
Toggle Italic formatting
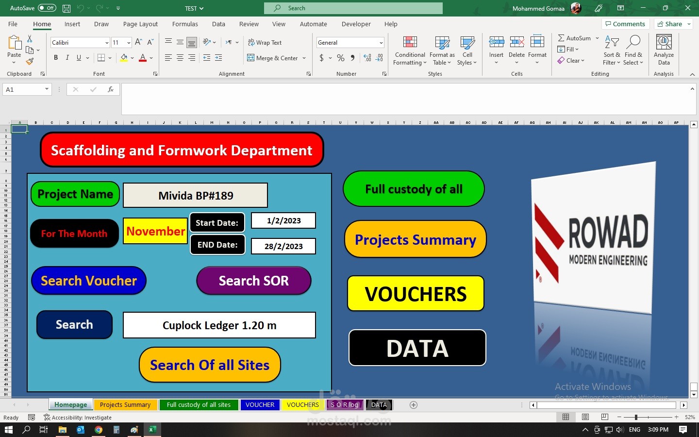67,58
